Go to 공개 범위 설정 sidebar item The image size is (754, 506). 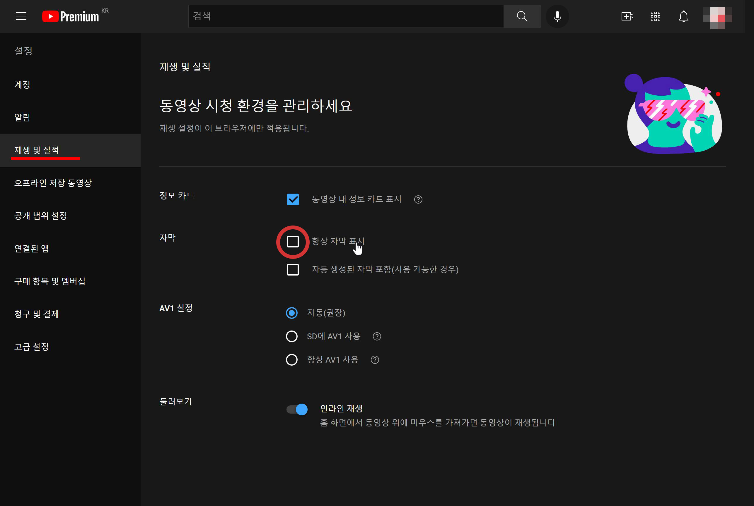(x=41, y=216)
